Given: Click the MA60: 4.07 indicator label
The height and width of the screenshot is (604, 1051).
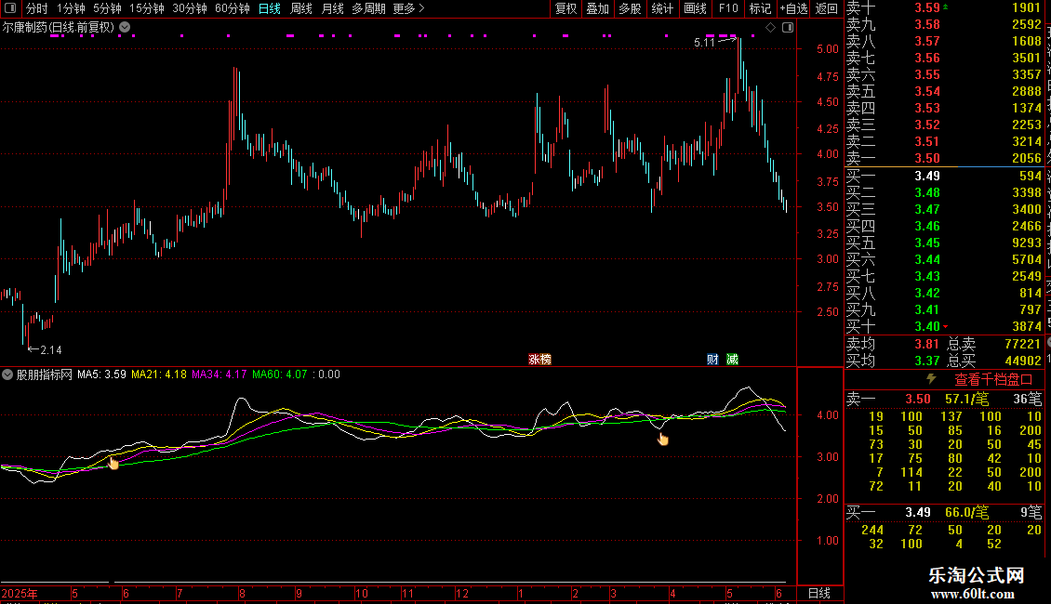Looking at the screenshot, I should tap(280, 374).
